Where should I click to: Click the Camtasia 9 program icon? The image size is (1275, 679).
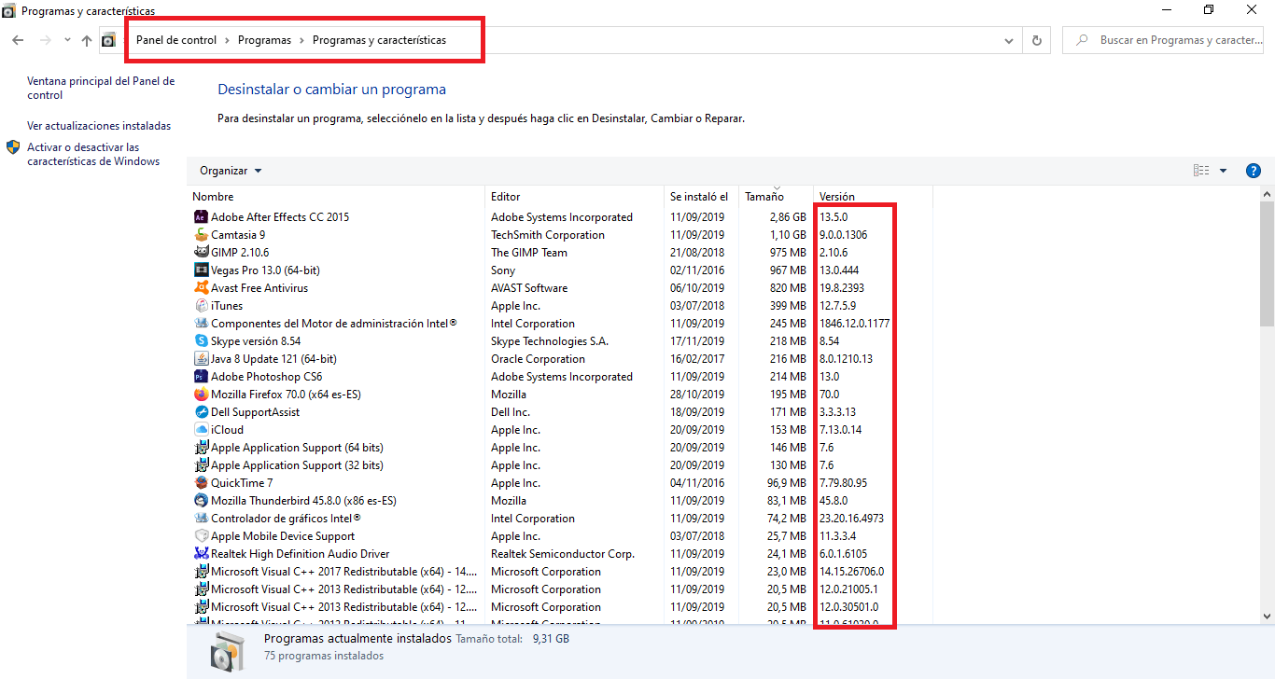coord(201,235)
